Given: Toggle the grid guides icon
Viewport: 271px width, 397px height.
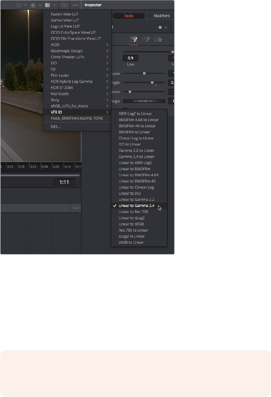Looking at the screenshot, I should [x=47, y=5].
